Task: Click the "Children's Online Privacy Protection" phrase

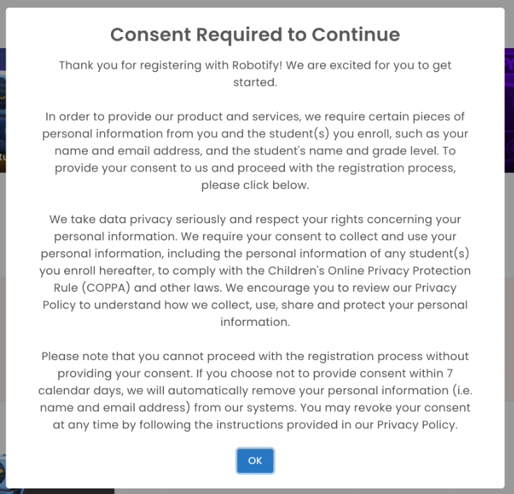Action: pos(369,271)
